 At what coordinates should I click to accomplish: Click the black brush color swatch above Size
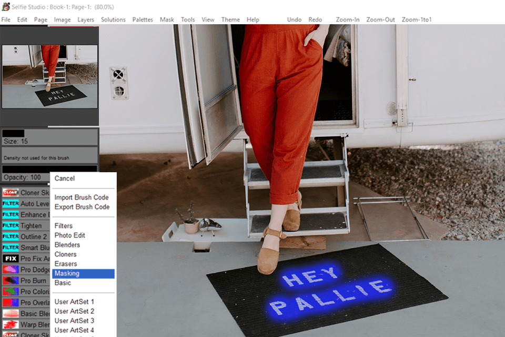pos(13,133)
